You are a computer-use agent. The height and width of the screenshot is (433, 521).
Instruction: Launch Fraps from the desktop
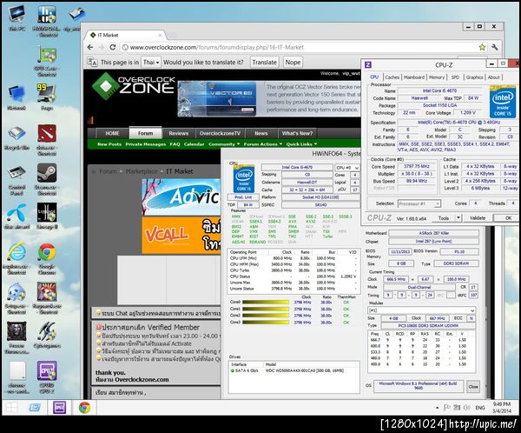click(x=47, y=95)
